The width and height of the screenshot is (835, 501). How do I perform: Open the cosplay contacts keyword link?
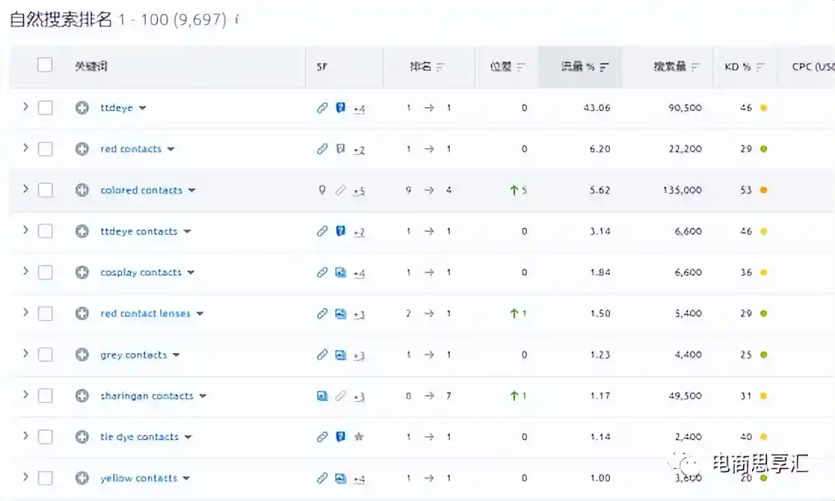(x=140, y=272)
